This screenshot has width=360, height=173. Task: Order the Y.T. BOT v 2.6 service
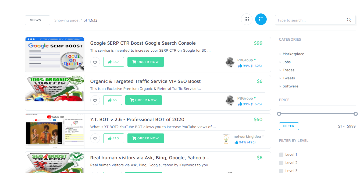[145, 138]
